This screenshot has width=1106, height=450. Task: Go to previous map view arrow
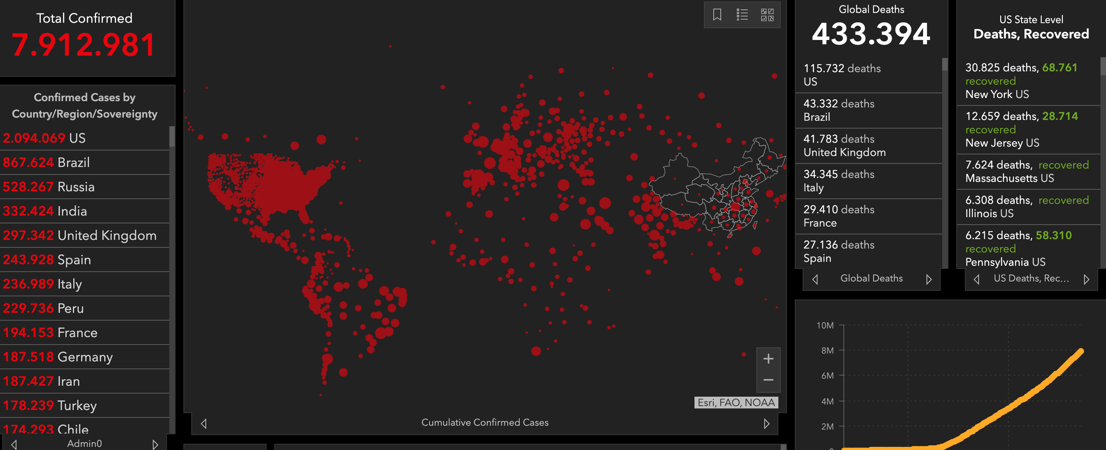coord(204,423)
